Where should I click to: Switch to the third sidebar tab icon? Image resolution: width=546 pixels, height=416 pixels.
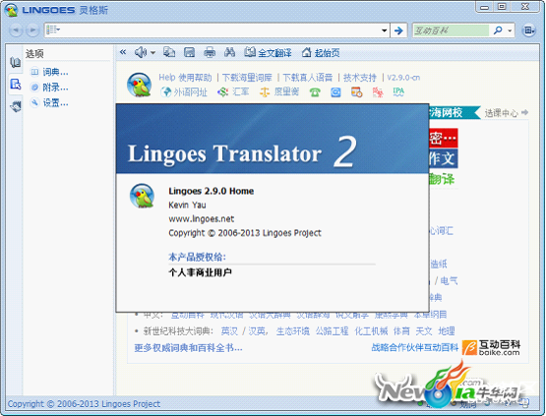(x=15, y=106)
